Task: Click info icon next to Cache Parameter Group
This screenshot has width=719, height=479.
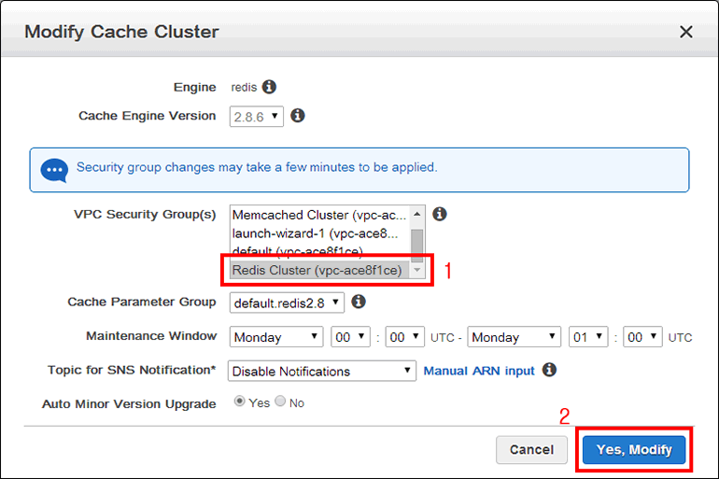Action: tap(358, 302)
